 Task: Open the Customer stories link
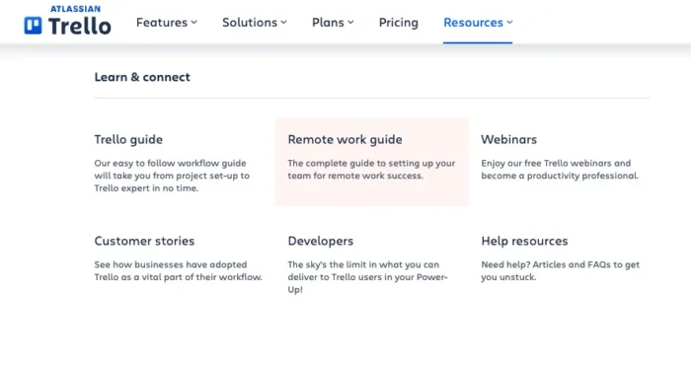[144, 241]
